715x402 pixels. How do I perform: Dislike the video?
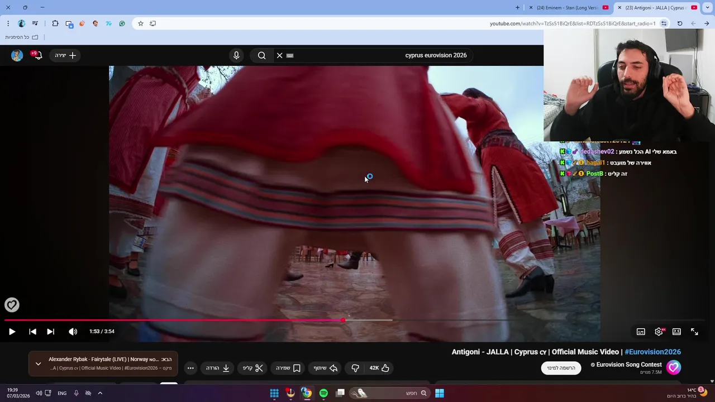click(355, 368)
